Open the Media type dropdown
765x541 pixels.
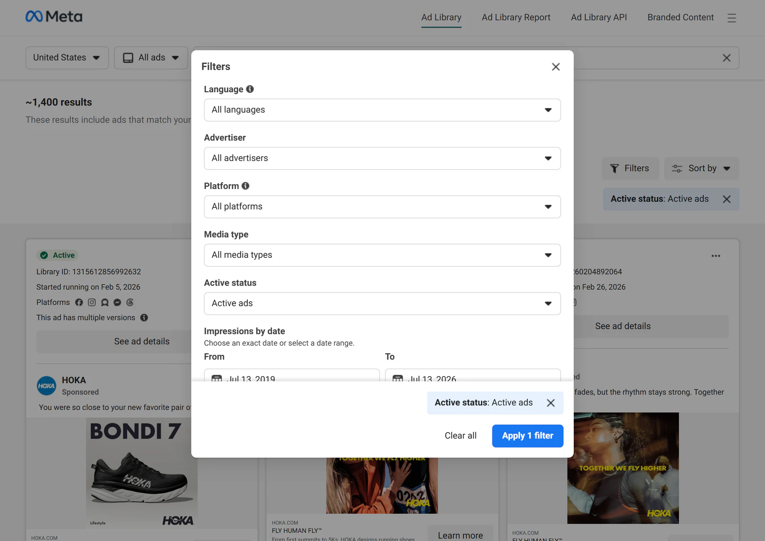(382, 255)
